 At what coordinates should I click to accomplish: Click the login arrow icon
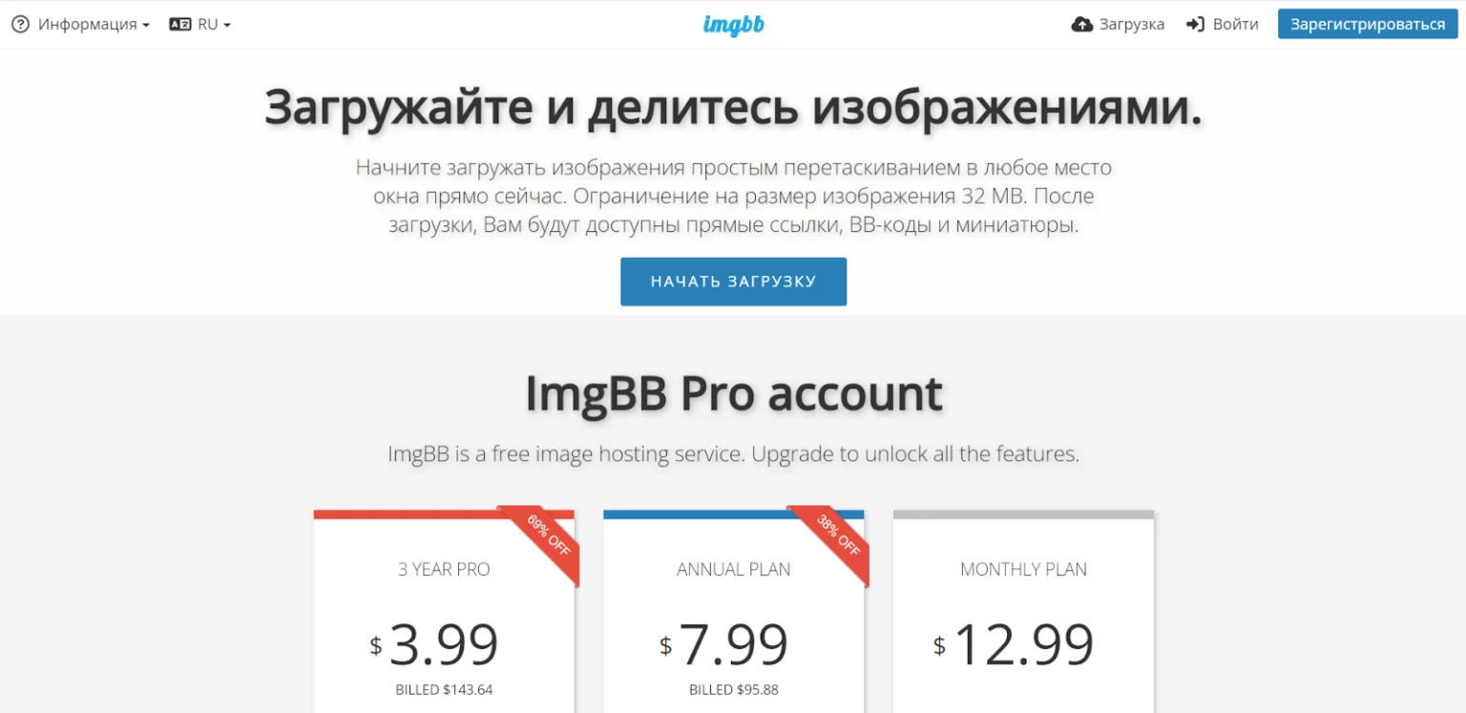pos(1195,25)
